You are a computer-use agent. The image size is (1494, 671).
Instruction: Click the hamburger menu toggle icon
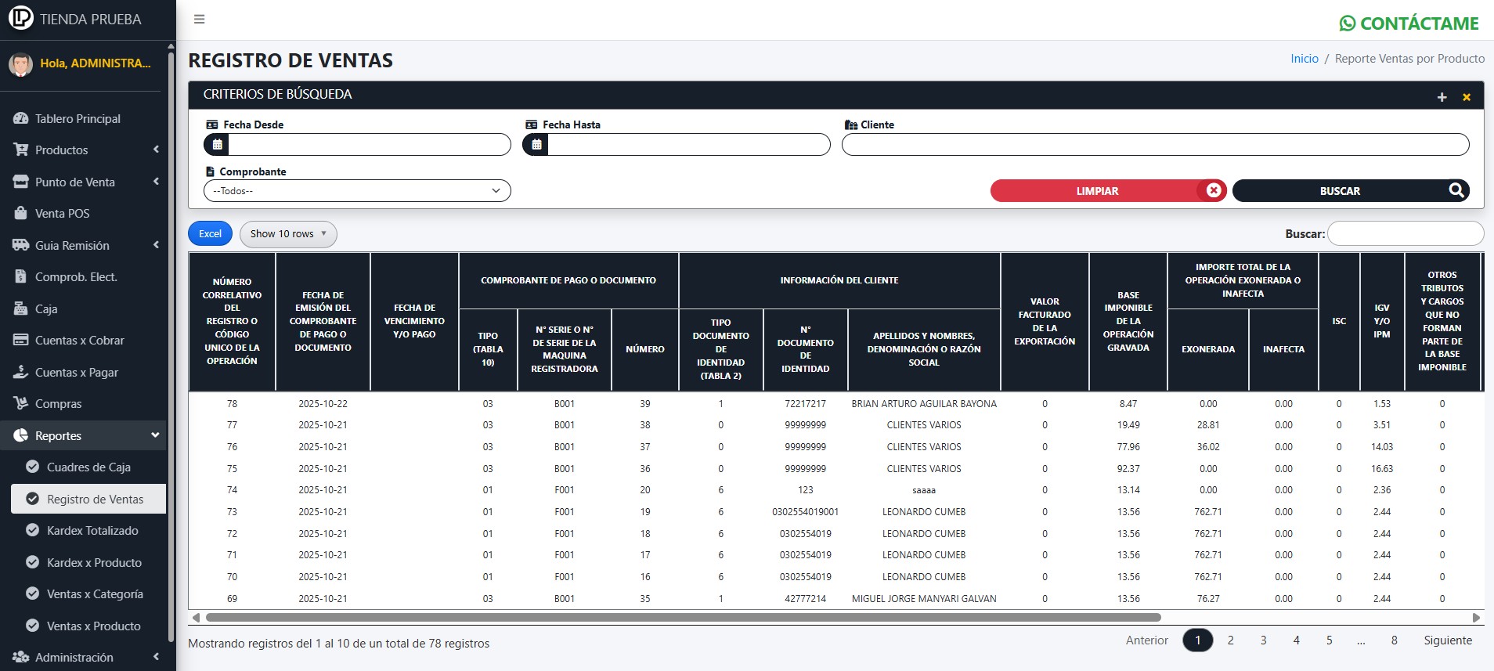click(200, 20)
